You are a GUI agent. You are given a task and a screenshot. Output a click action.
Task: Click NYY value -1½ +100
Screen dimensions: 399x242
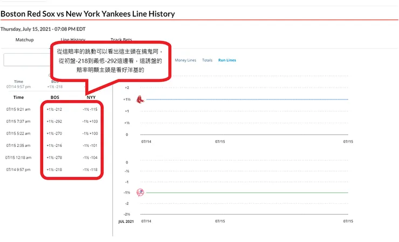[x=90, y=133]
